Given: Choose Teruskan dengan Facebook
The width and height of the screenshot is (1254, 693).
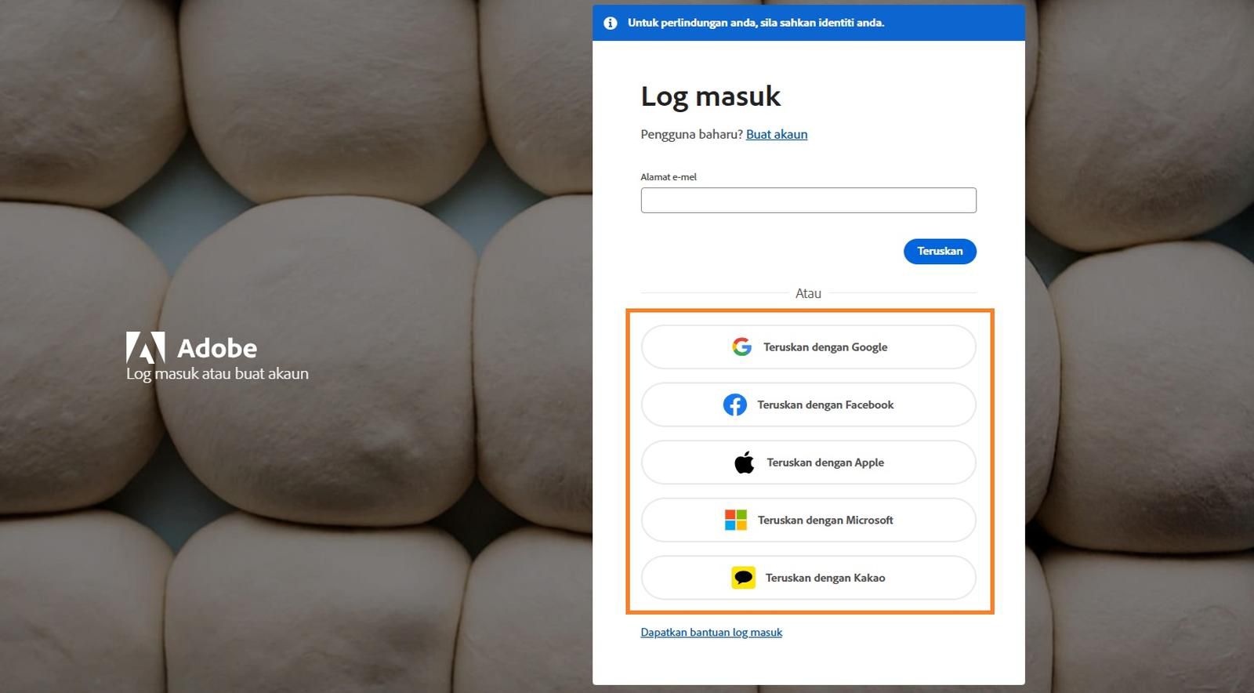Looking at the screenshot, I should 808,405.
